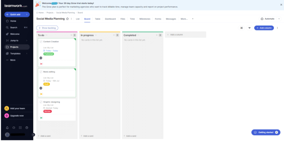This screenshot has height=141, width=284.
Task: Collapse the sidebar with the arrow button
Action: tap(33, 135)
